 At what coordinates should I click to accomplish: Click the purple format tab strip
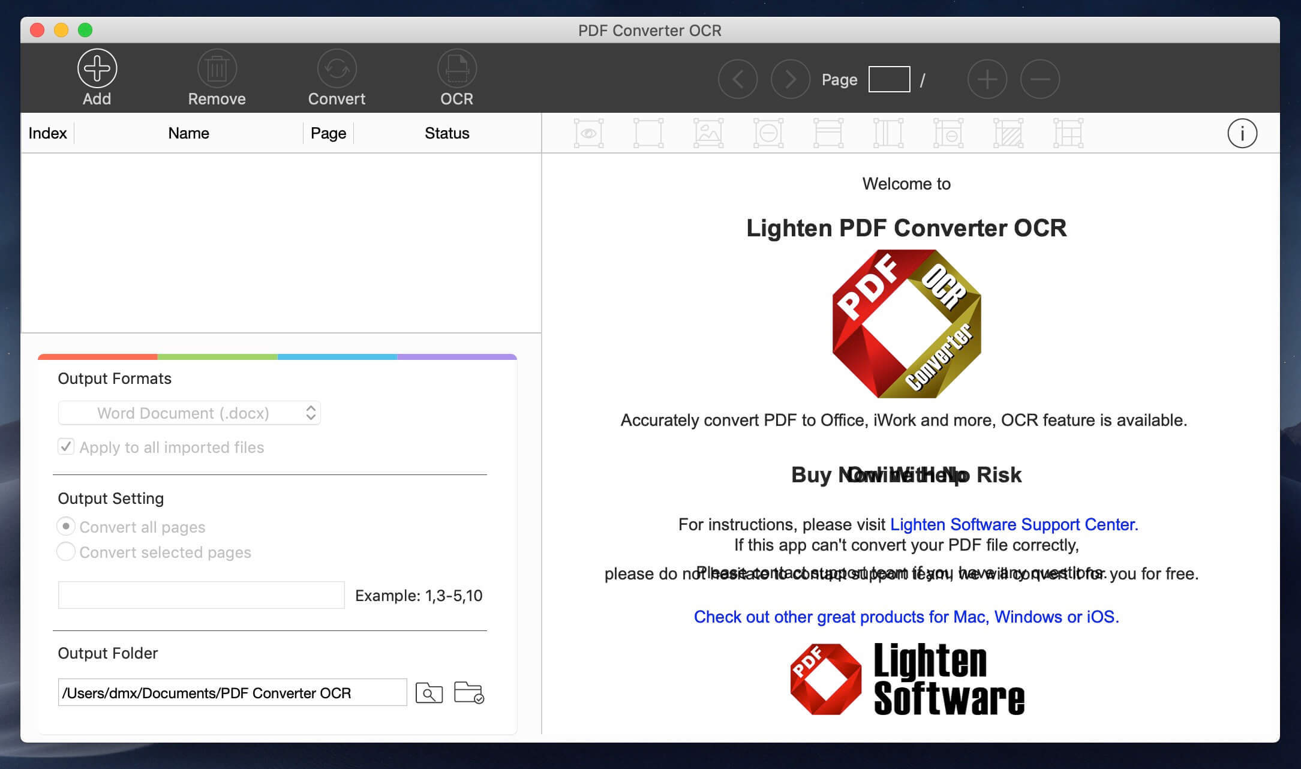[x=457, y=357]
